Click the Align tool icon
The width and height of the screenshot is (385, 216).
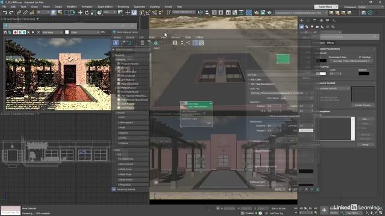click(206, 13)
